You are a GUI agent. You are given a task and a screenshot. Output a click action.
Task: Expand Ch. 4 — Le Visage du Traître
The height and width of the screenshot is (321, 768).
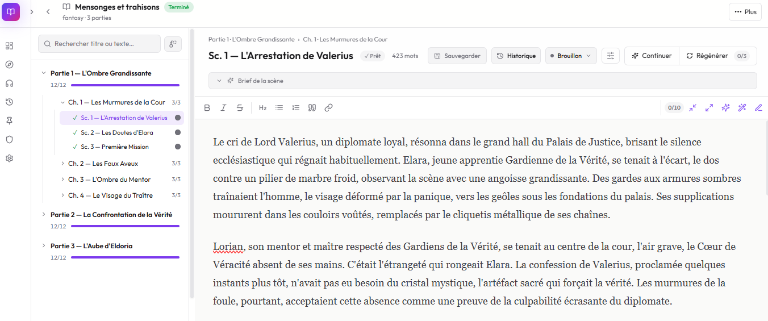coord(63,195)
